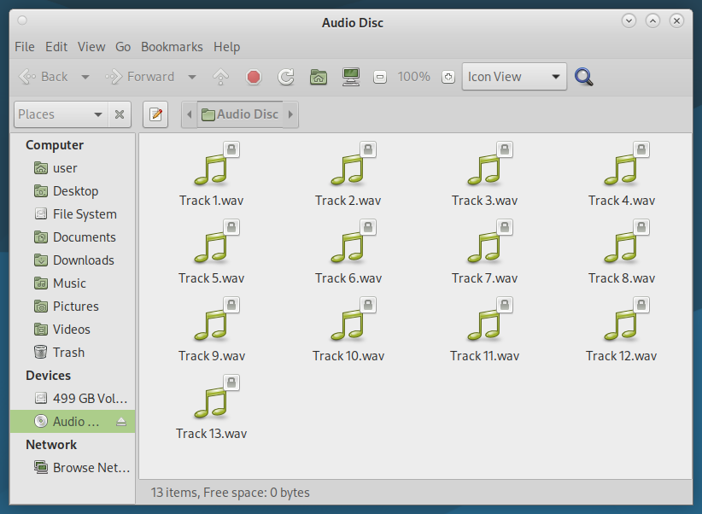
Task: Open the search magnifier icon
Action: tap(584, 77)
